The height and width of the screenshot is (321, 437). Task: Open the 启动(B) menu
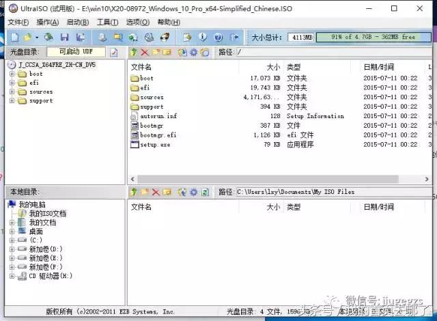pyautogui.click(x=78, y=23)
